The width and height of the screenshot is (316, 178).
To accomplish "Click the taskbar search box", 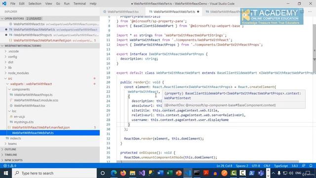I will (54, 173).
